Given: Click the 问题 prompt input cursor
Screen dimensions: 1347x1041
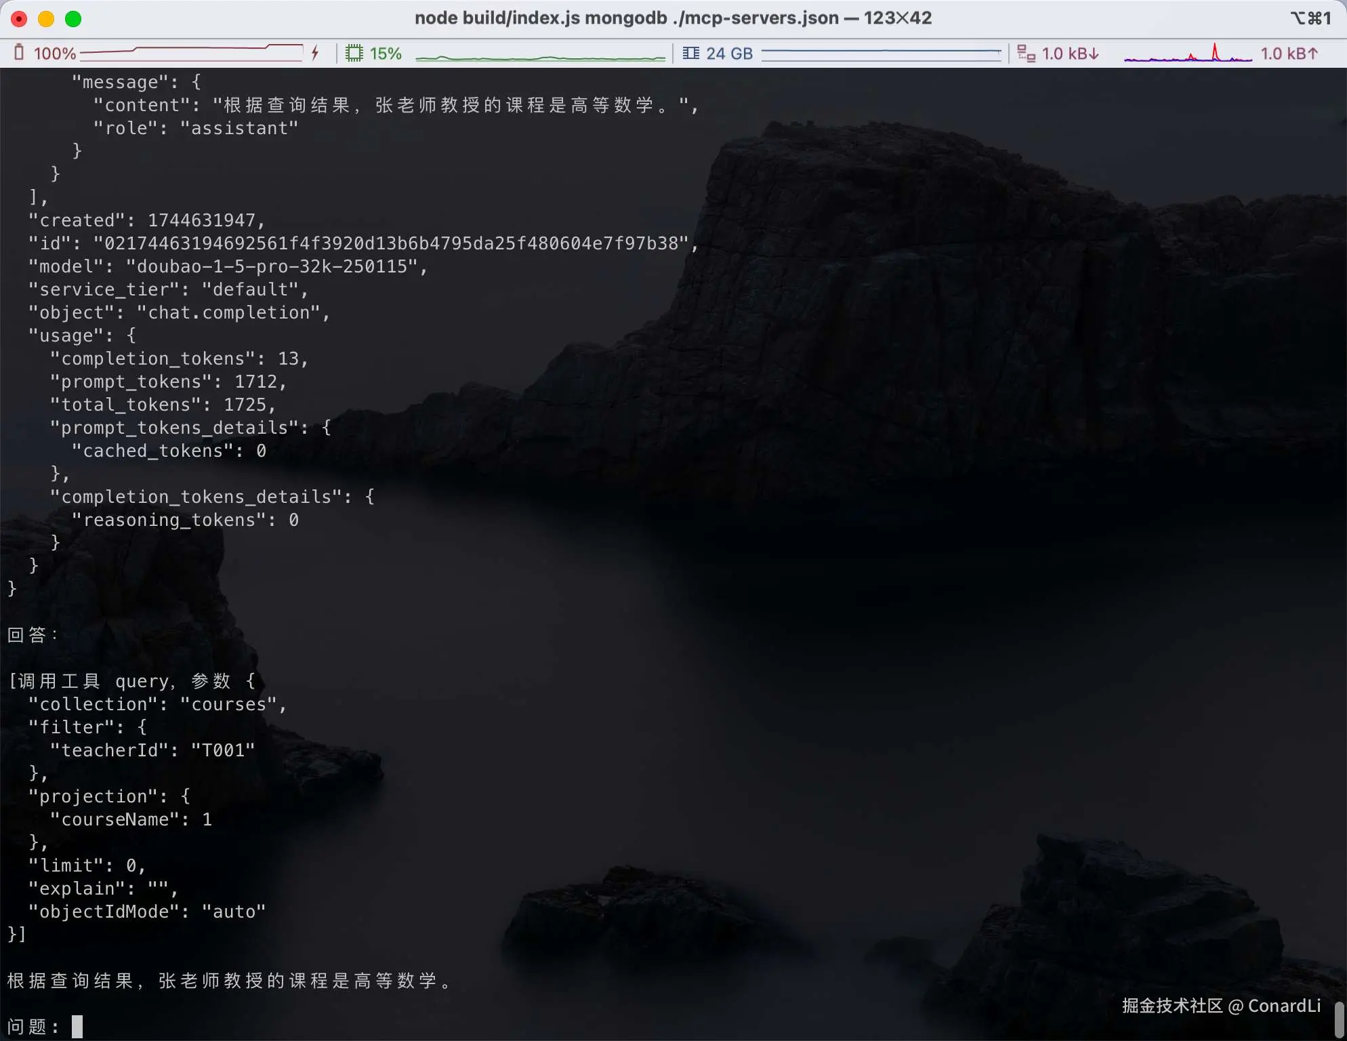Looking at the screenshot, I should point(77,1026).
